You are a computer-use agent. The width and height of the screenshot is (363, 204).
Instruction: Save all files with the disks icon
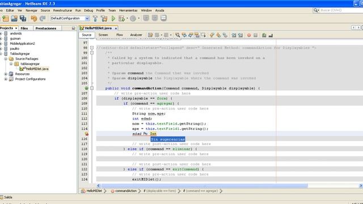pyautogui.click(x=23, y=18)
